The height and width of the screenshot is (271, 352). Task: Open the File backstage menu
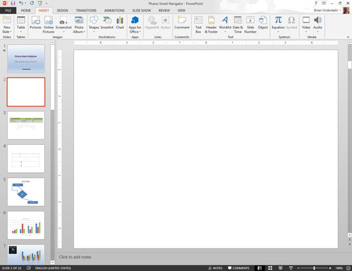pyautogui.click(x=8, y=10)
